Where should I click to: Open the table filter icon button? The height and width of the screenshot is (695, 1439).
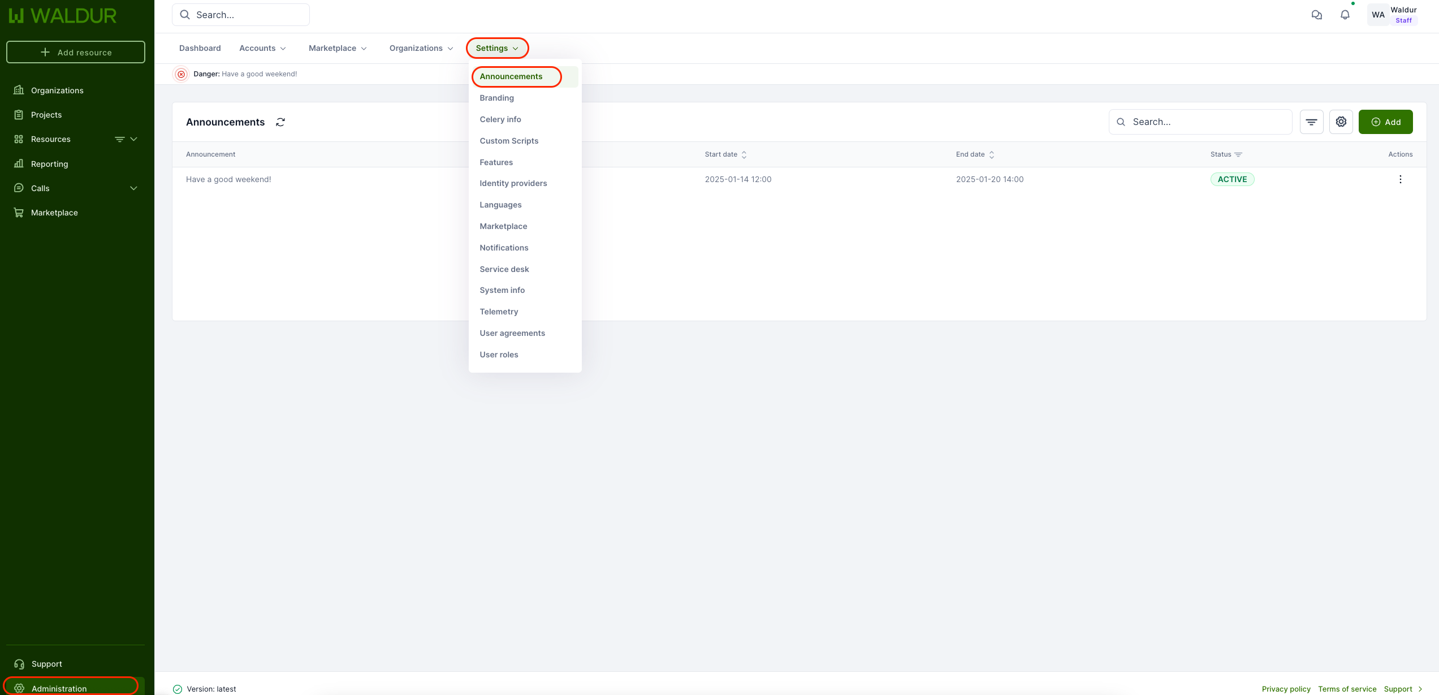point(1311,122)
